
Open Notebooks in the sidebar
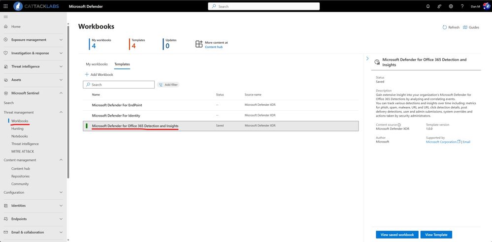(x=20, y=136)
